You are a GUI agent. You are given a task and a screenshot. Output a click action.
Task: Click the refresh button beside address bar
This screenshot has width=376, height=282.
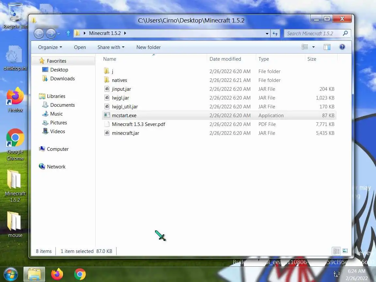275,34
